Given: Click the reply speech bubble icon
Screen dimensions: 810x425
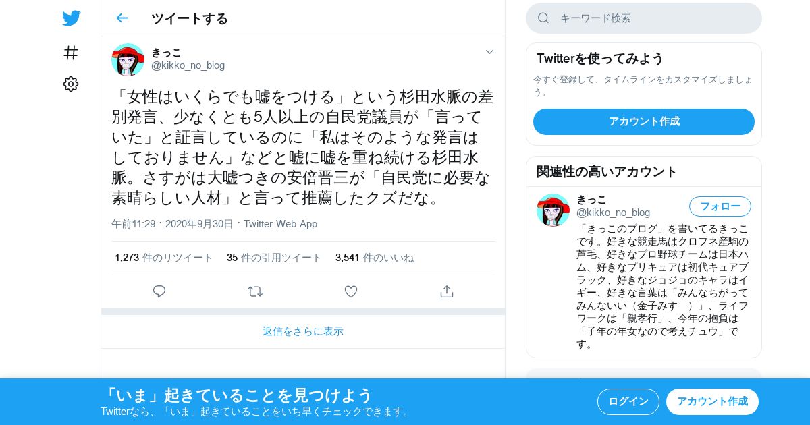Looking at the screenshot, I should coord(159,291).
